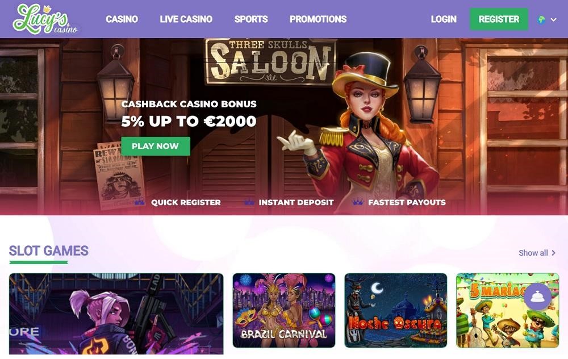The width and height of the screenshot is (568, 359).
Task: Expand the language selector chevron
Action: pos(553,19)
